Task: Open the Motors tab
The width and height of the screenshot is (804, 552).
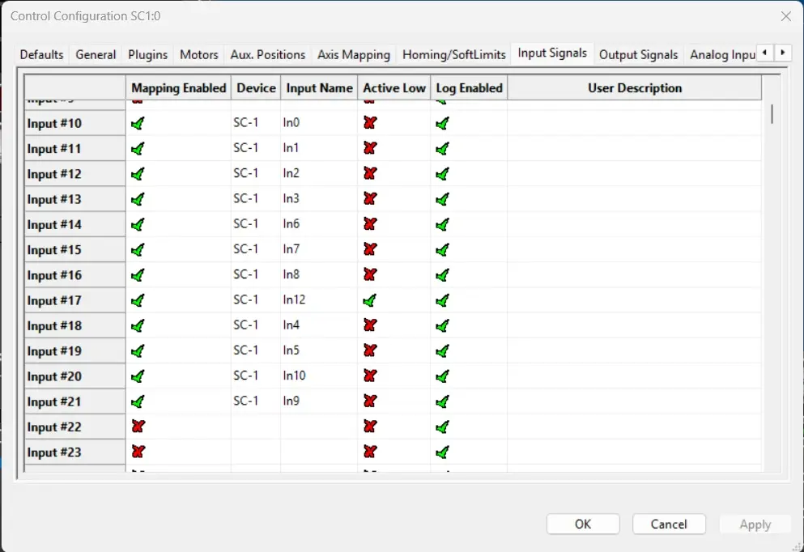Action: tap(199, 54)
